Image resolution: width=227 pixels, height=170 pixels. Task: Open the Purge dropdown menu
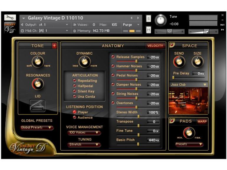131,25
